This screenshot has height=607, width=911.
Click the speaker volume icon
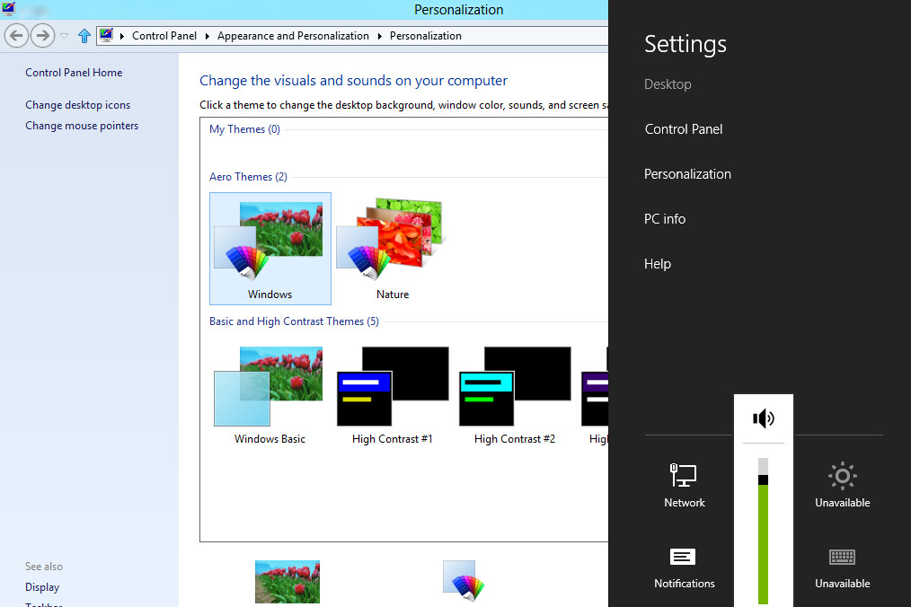coord(764,418)
